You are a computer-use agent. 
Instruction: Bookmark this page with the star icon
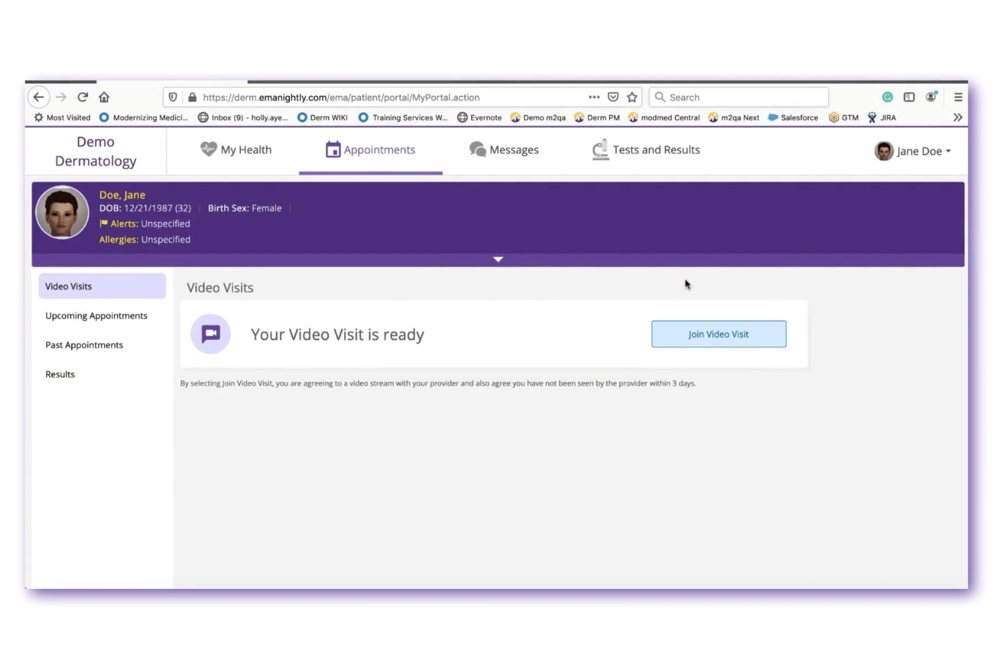(632, 97)
